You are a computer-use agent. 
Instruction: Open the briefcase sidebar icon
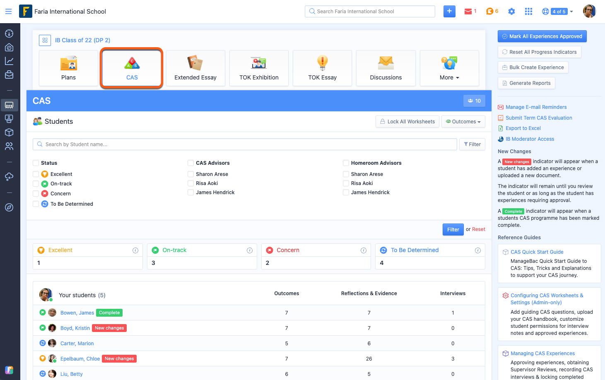tap(9, 75)
